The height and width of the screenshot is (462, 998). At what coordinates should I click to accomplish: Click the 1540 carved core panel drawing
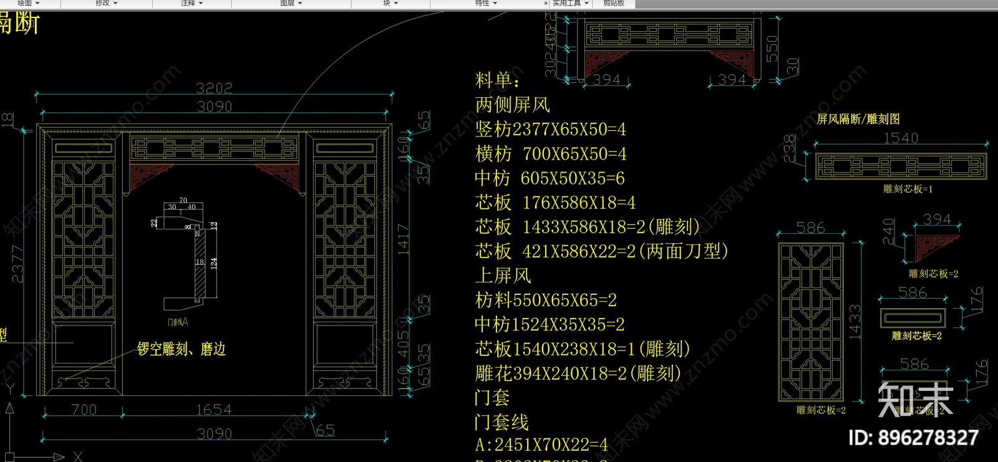901,166
